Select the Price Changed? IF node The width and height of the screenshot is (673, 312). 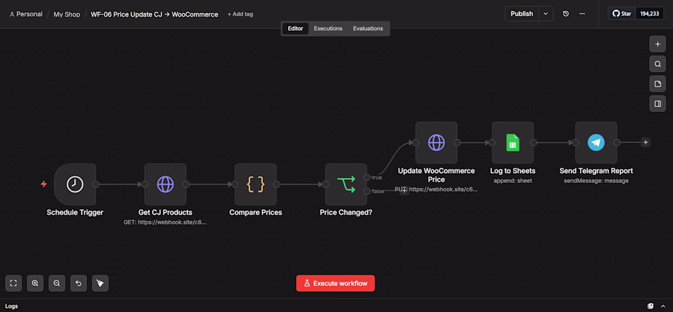(346, 184)
